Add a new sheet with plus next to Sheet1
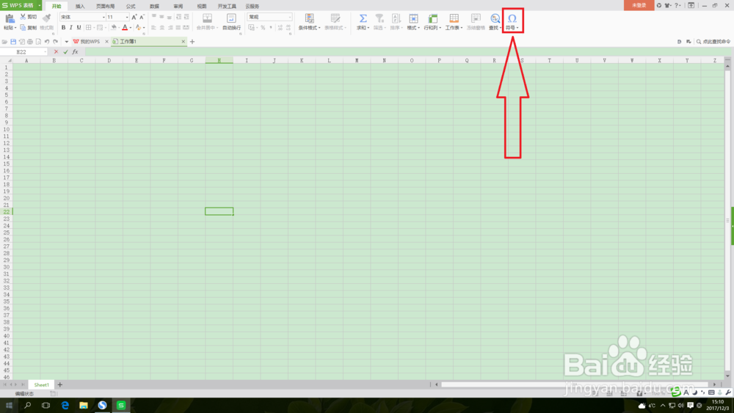734x413 pixels. [x=60, y=384]
